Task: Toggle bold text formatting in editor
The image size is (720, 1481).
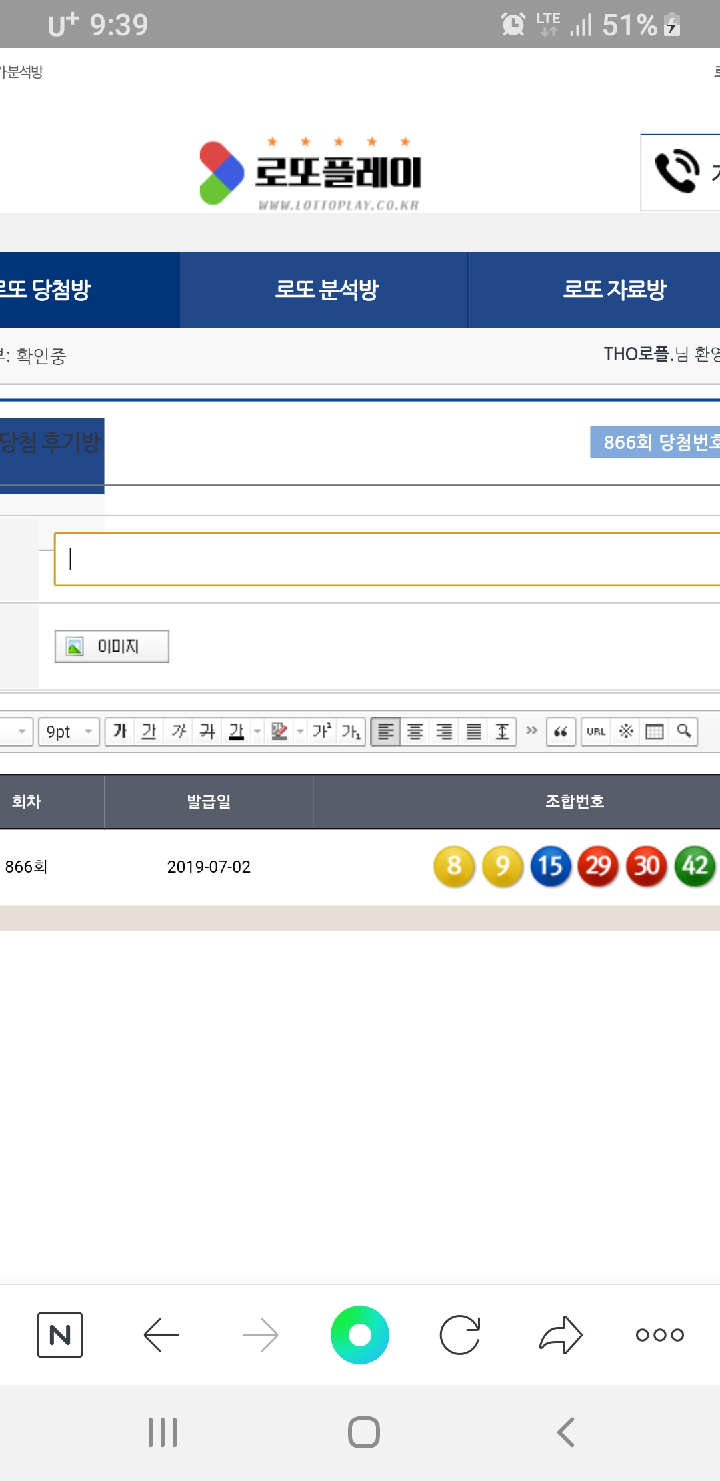Action: [x=120, y=732]
